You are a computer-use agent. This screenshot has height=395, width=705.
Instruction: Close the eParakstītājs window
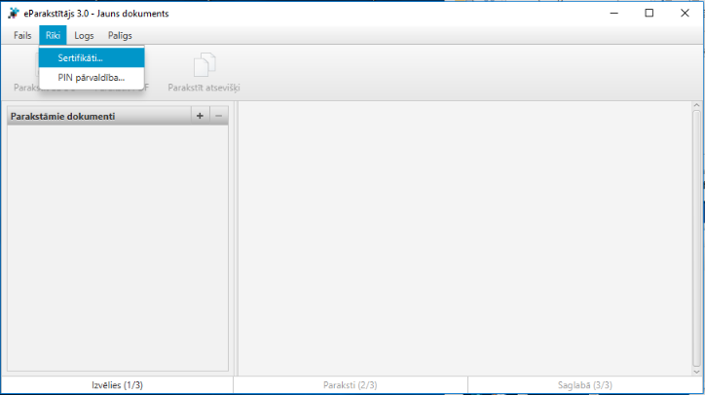pos(685,13)
